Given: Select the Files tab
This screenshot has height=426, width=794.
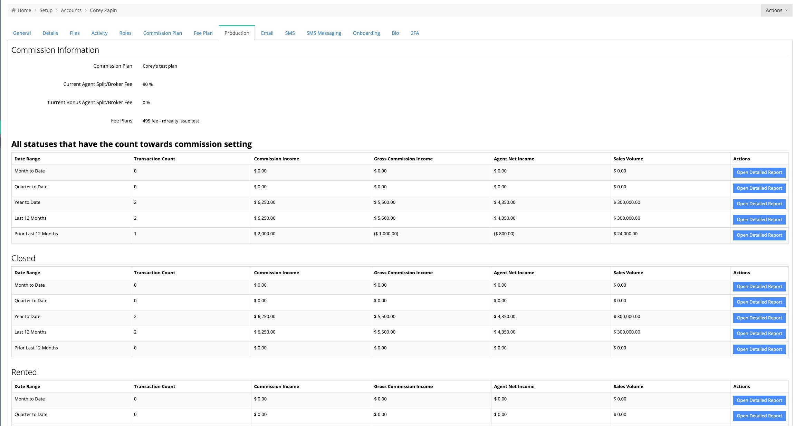Looking at the screenshot, I should point(75,33).
